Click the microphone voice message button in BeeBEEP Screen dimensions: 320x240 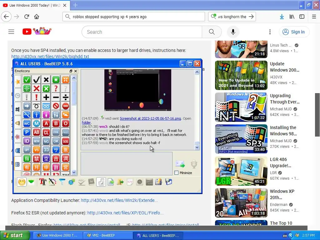point(194,164)
